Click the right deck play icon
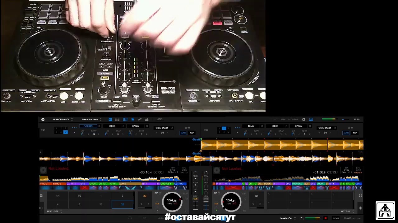Image resolution: width=398 pixels, height=223 pixels. 216,210
